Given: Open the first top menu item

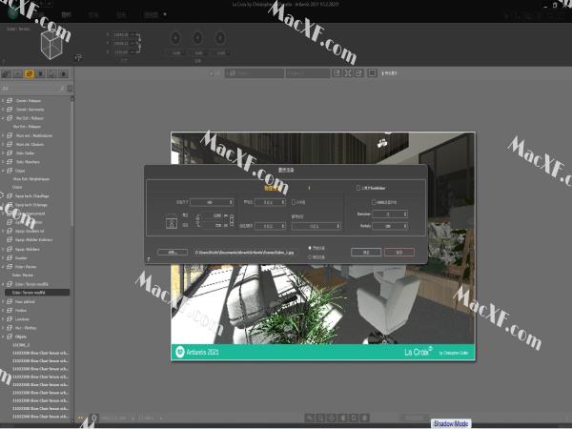Looking at the screenshot, I should tap(66, 14).
